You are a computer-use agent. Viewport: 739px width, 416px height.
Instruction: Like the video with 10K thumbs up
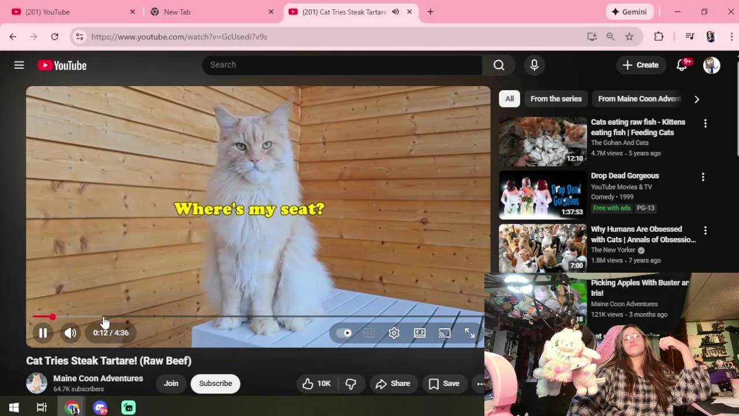click(x=316, y=384)
